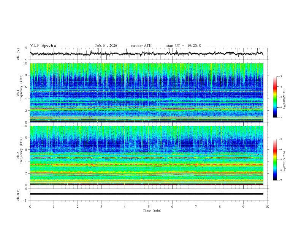The image size is (301, 232).
Task: Click the ch.1 spectrogram color scale bar
Action: pyautogui.click(x=275, y=97)
